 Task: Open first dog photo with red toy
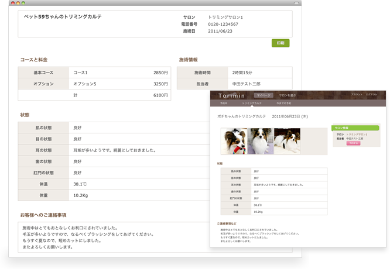pos(234,141)
